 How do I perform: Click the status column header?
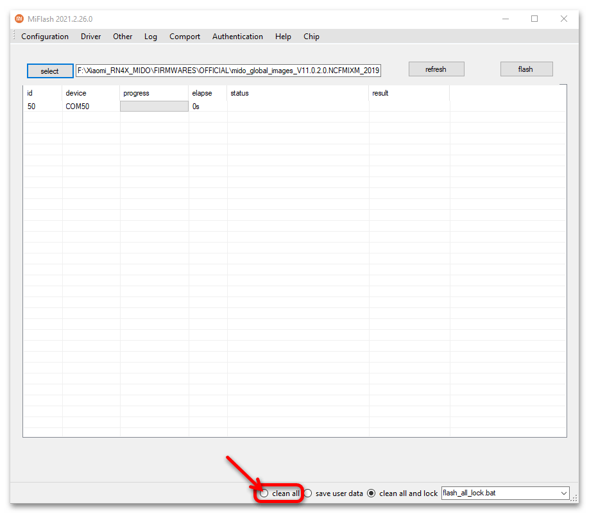tap(298, 93)
